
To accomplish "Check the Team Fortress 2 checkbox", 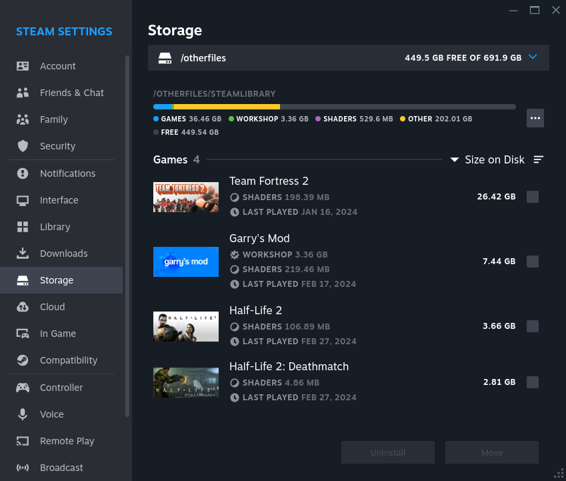I will [x=532, y=197].
